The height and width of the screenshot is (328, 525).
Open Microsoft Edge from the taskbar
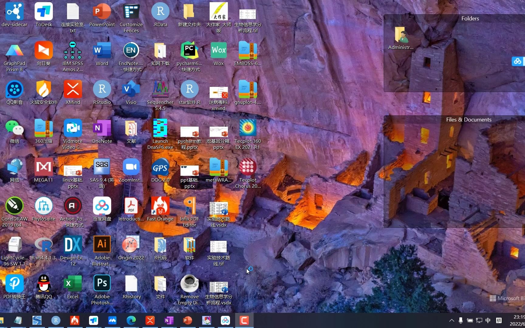point(131,320)
